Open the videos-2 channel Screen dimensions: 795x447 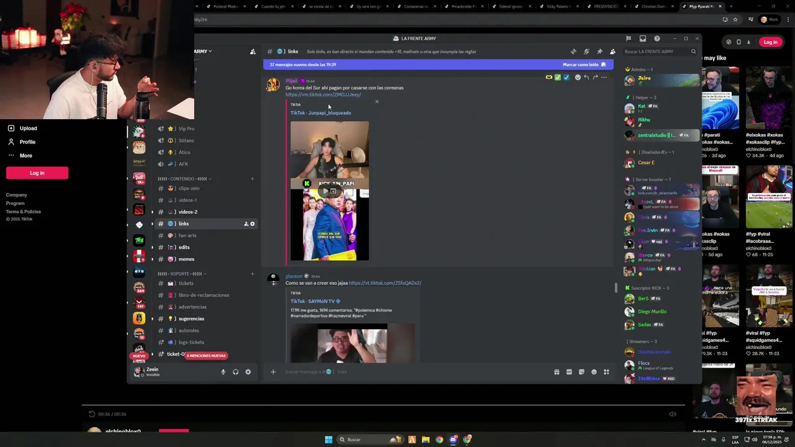click(x=205, y=212)
